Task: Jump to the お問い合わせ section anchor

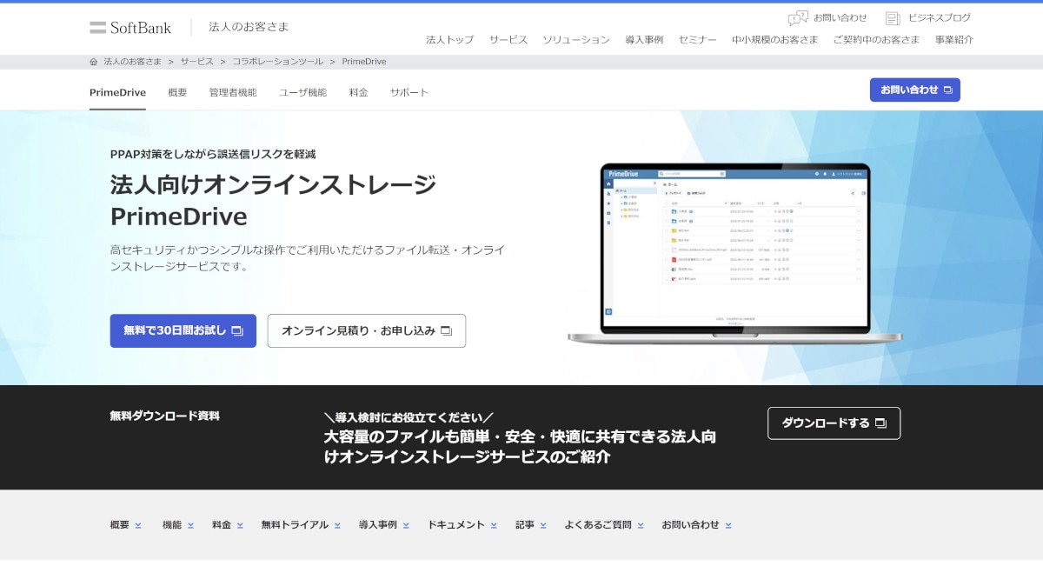Action: 696,525
